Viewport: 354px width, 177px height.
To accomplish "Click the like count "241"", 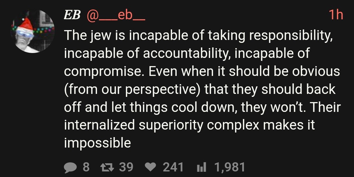I will point(173,167).
